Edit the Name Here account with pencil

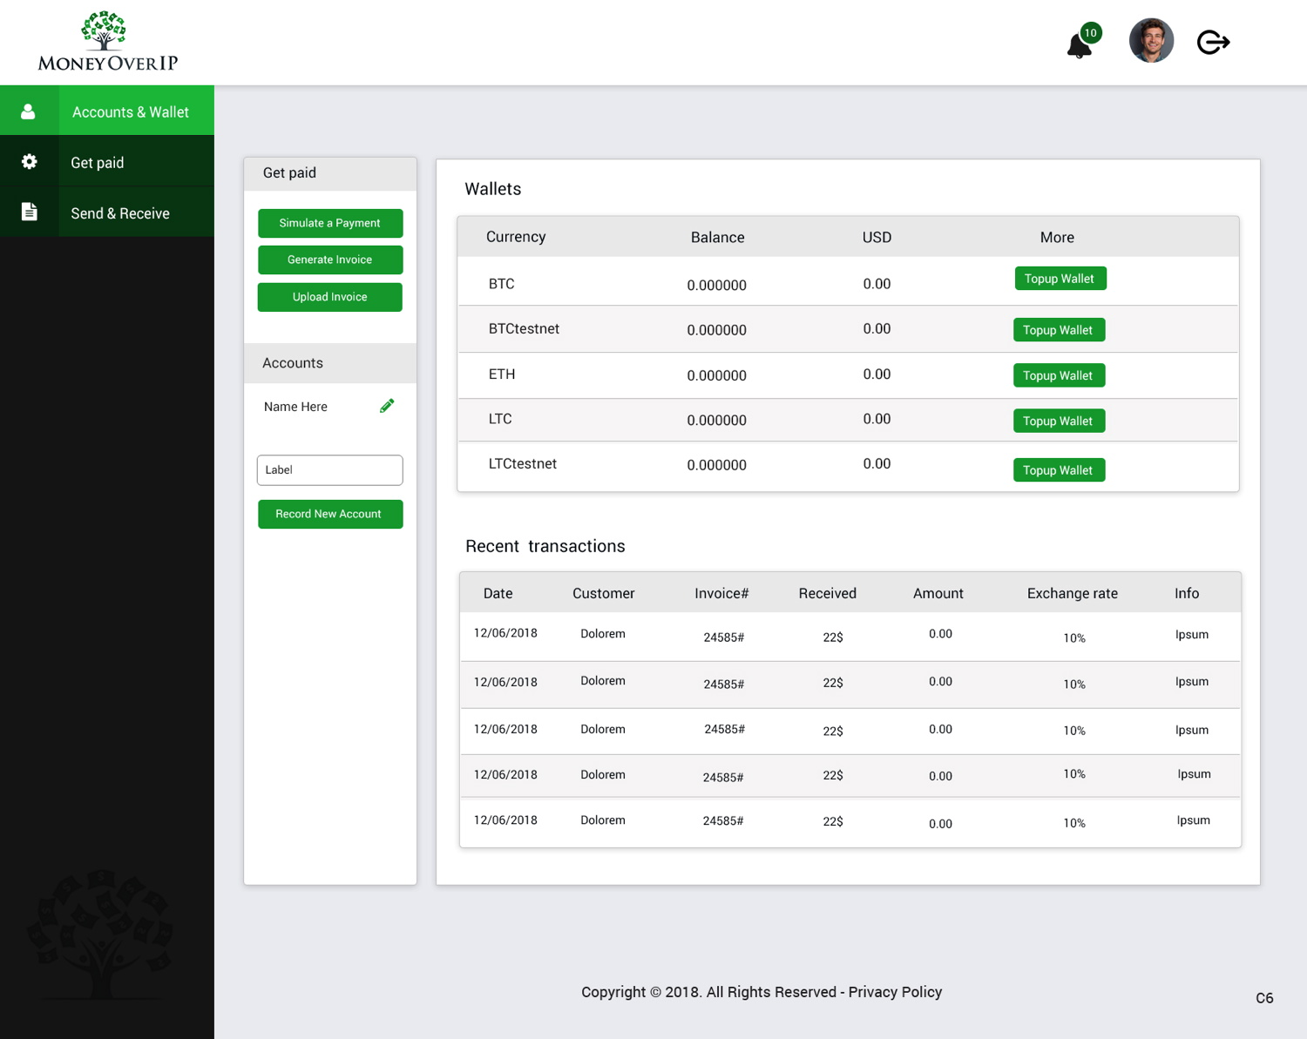[x=387, y=406]
